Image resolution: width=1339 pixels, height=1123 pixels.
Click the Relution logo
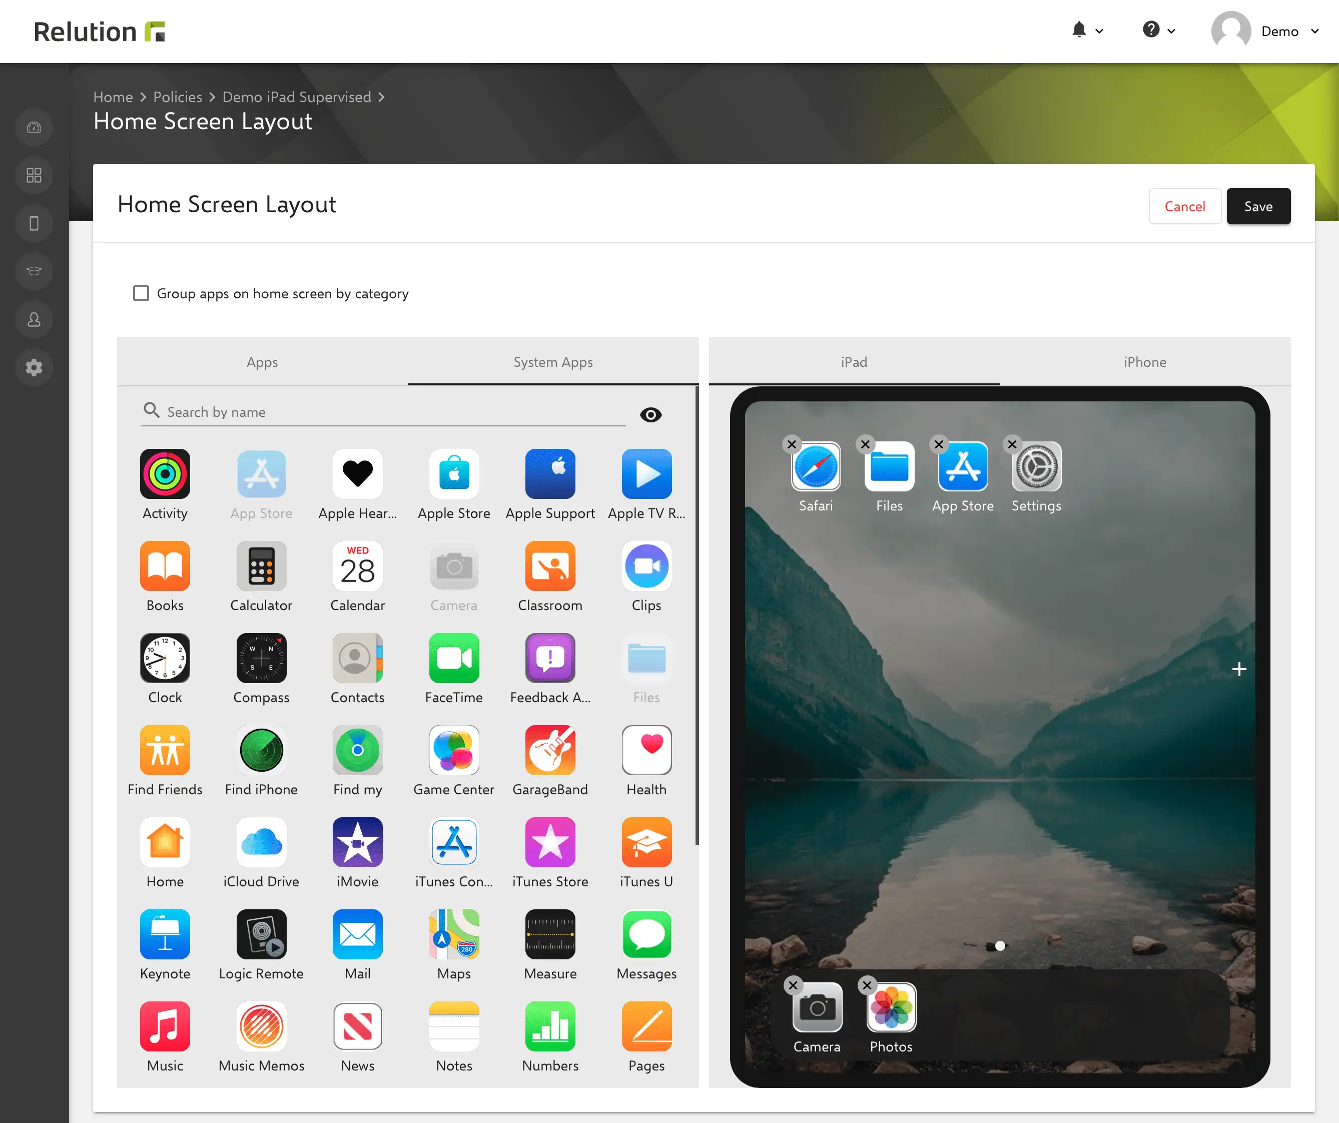100,31
